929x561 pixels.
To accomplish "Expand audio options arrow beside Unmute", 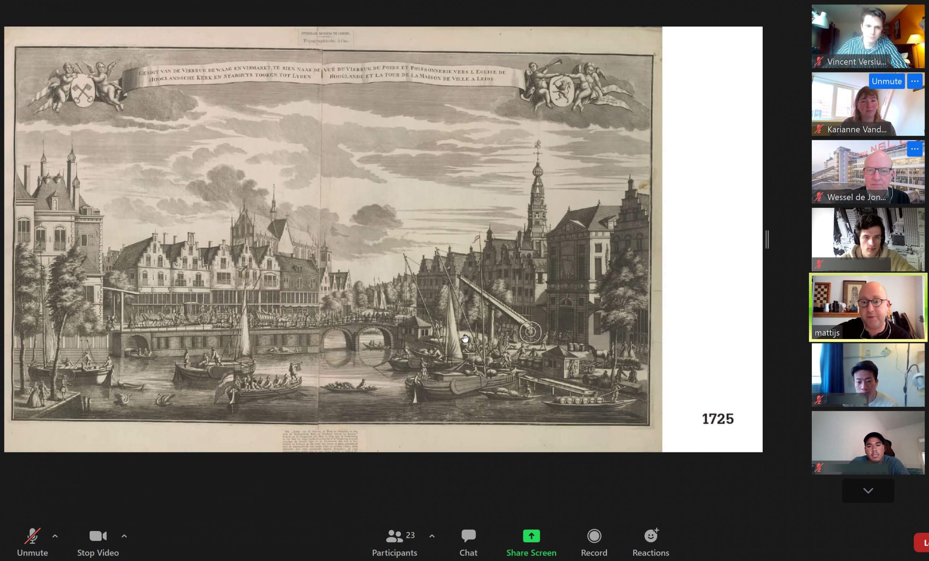I will 55,536.
